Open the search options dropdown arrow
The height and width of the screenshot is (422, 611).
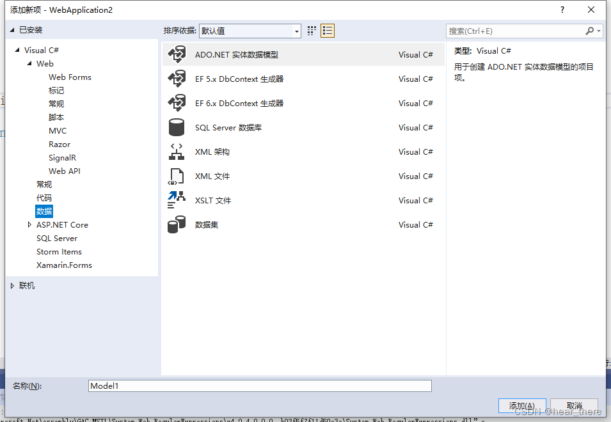(x=599, y=31)
